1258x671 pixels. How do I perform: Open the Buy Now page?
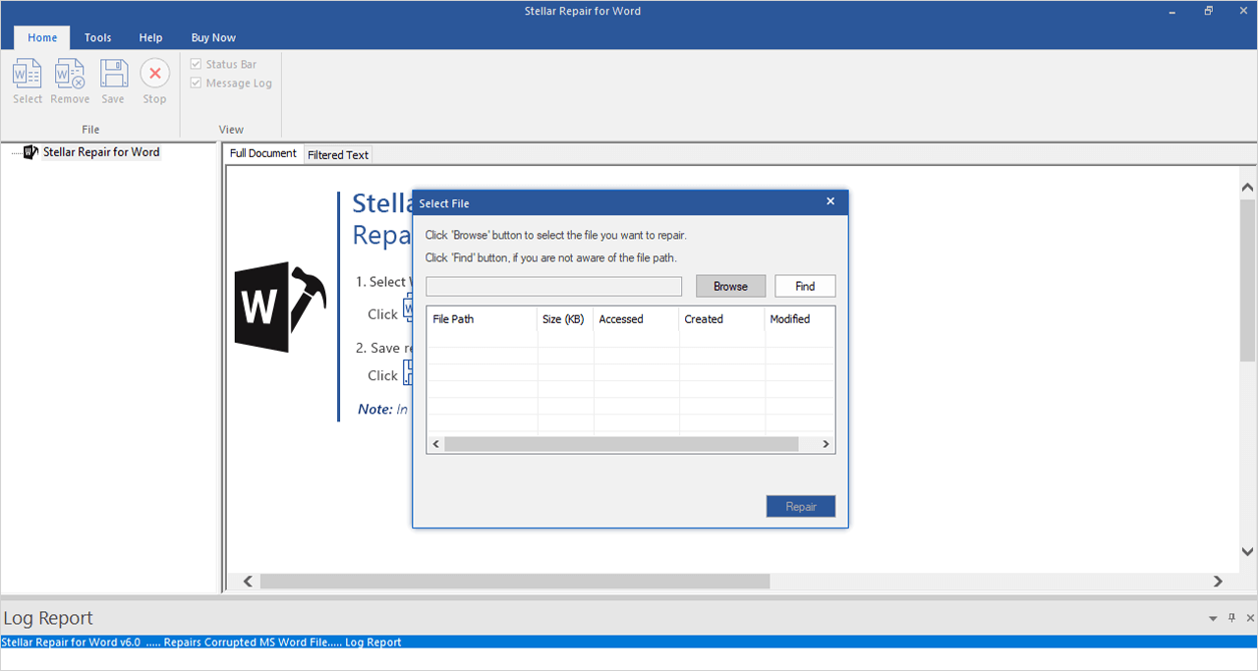tap(213, 37)
